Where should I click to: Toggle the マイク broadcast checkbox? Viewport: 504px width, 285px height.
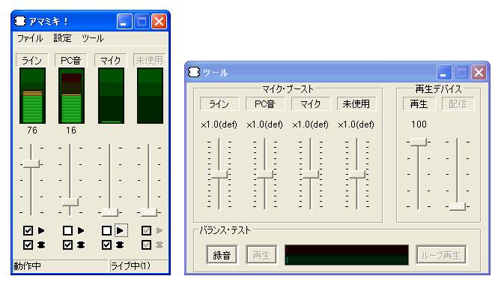tap(106, 245)
